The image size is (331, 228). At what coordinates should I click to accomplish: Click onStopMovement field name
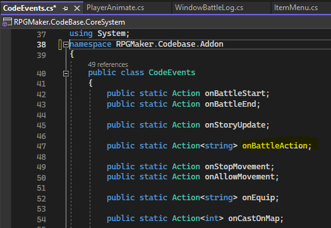(238, 167)
